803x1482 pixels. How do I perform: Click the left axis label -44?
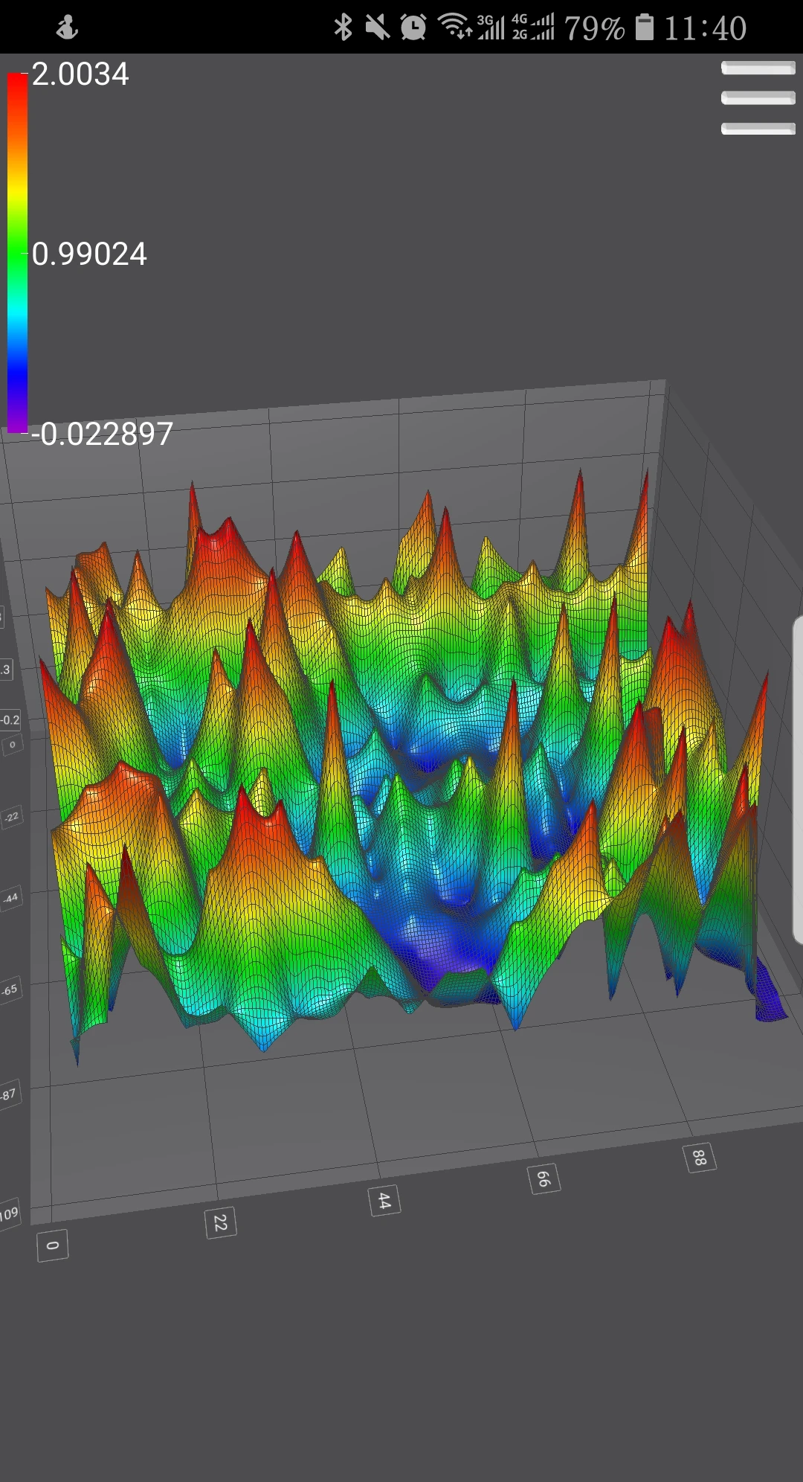point(11,897)
